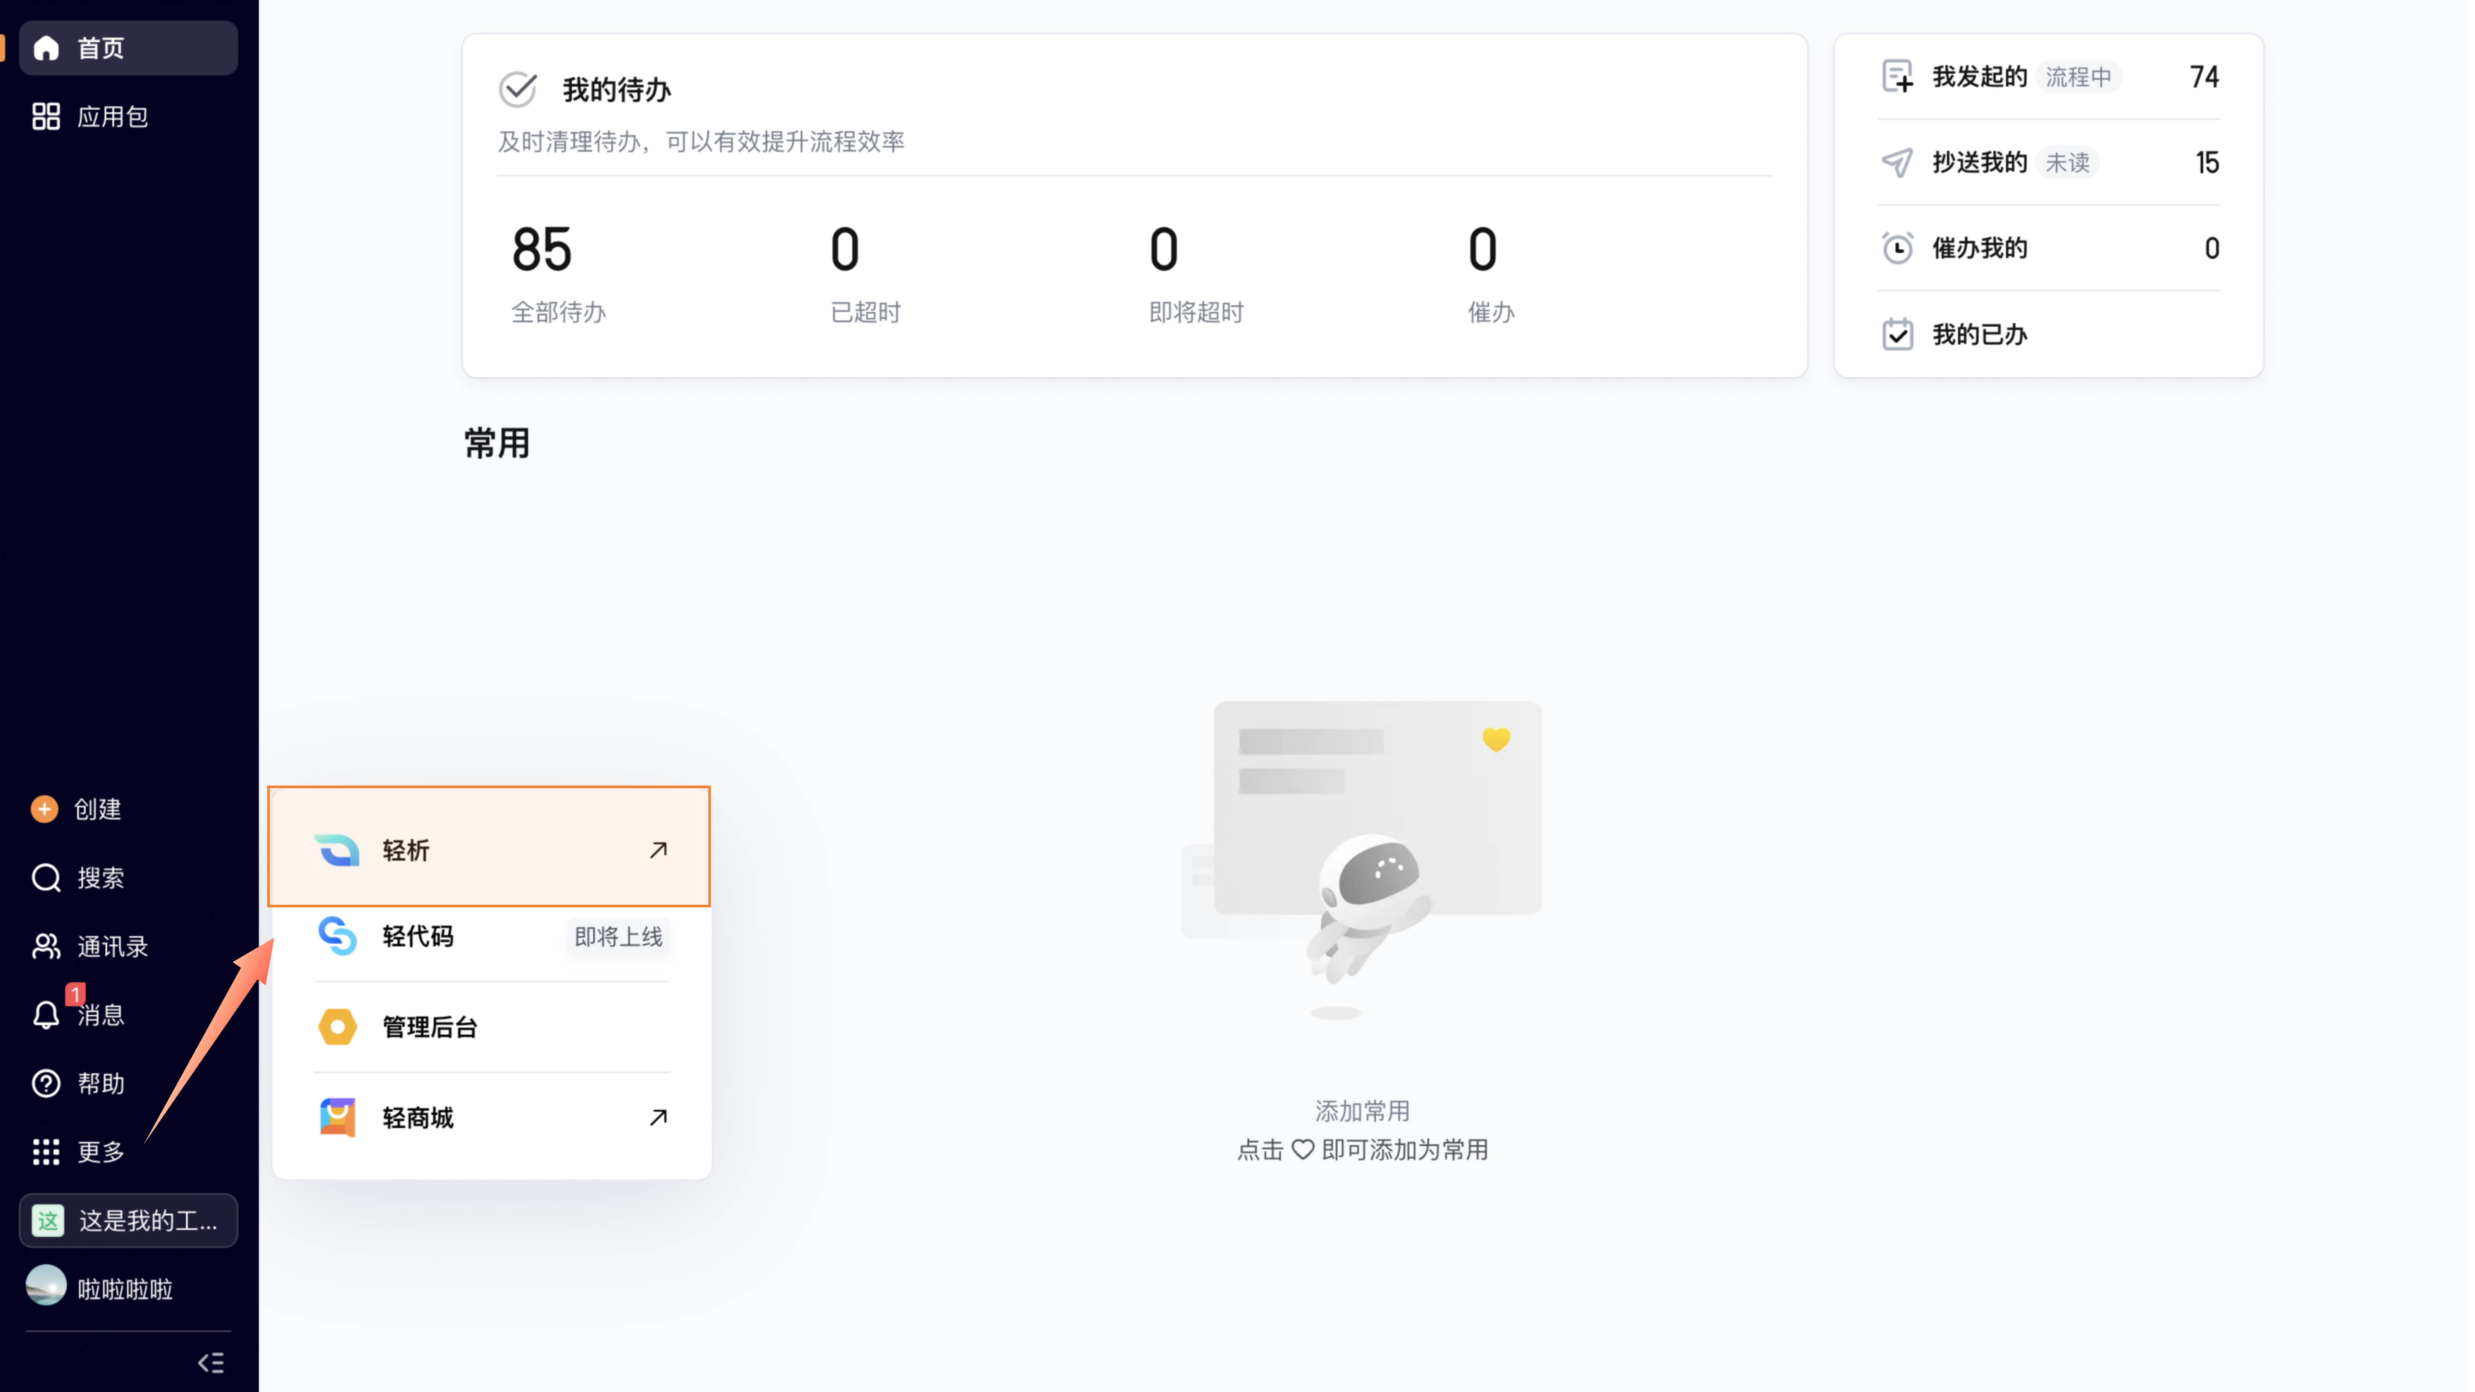Open 轻代码 from the 更多 menu
This screenshot has height=1392, width=2475.
(492, 937)
